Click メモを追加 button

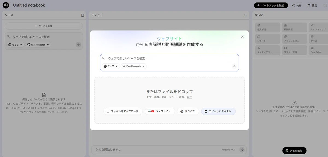click(294, 150)
